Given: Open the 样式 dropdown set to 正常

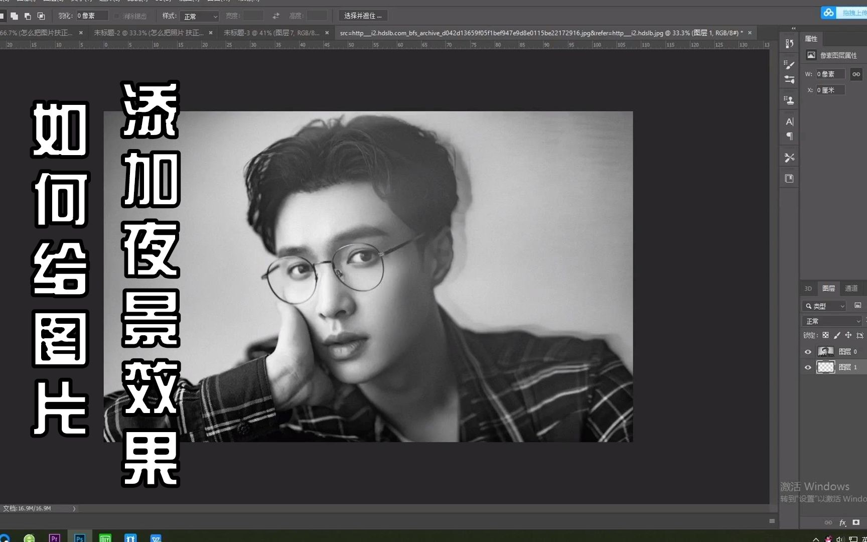Looking at the screenshot, I should tap(200, 17).
